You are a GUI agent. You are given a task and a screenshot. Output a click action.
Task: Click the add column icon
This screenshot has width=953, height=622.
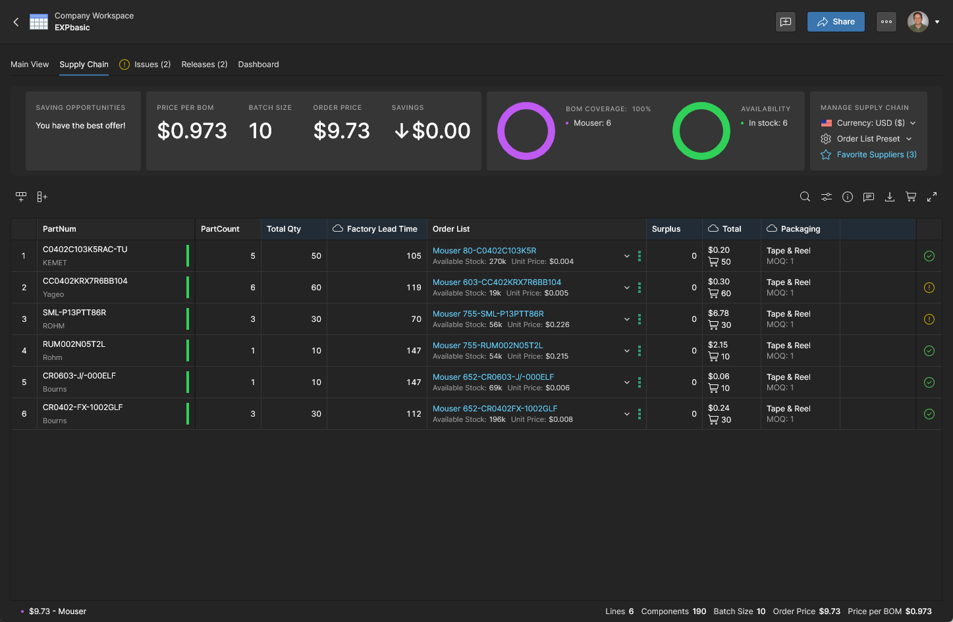coord(42,197)
